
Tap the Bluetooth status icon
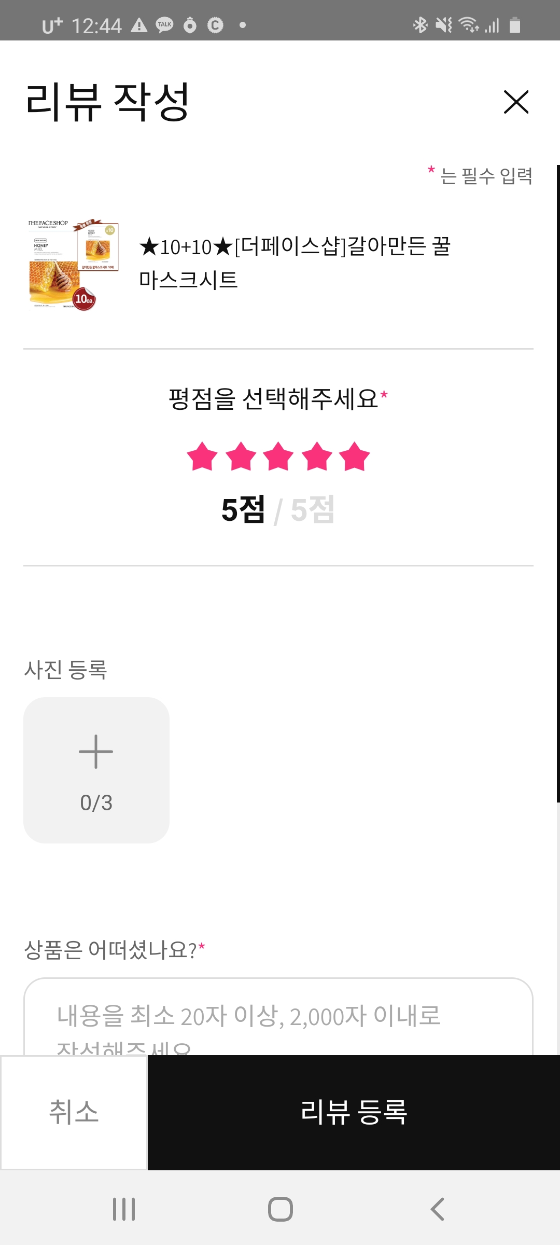point(420,25)
